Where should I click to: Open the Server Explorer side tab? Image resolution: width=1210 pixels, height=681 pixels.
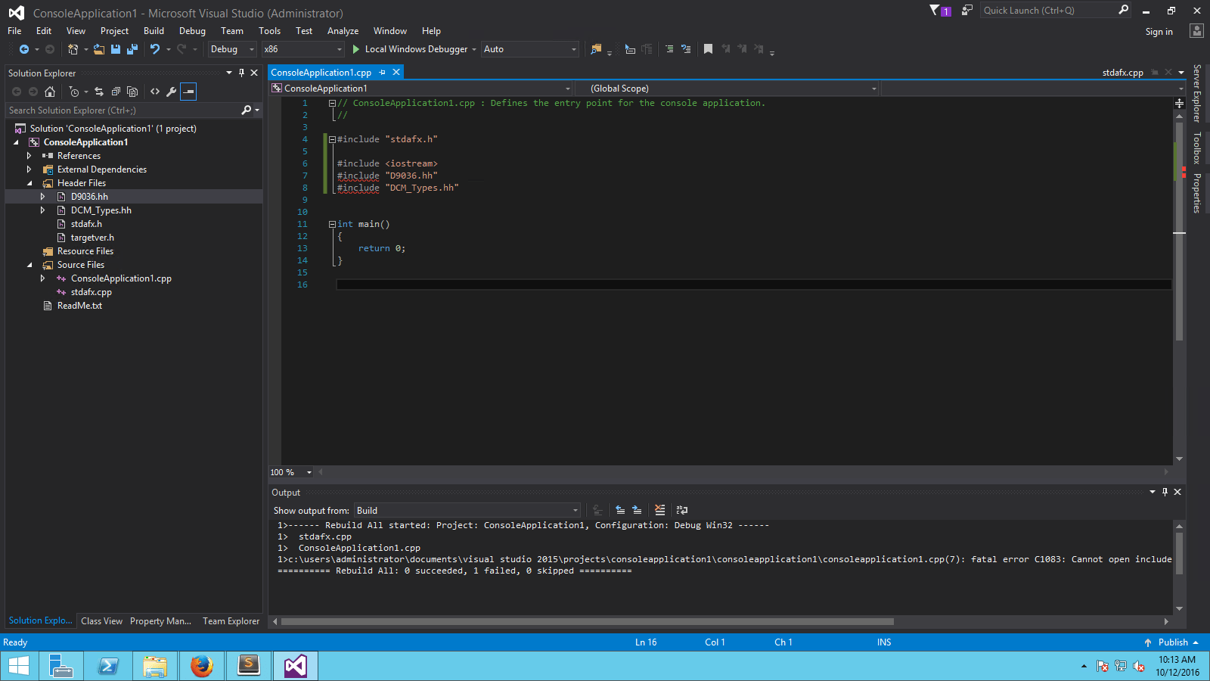(x=1196, y=93)
